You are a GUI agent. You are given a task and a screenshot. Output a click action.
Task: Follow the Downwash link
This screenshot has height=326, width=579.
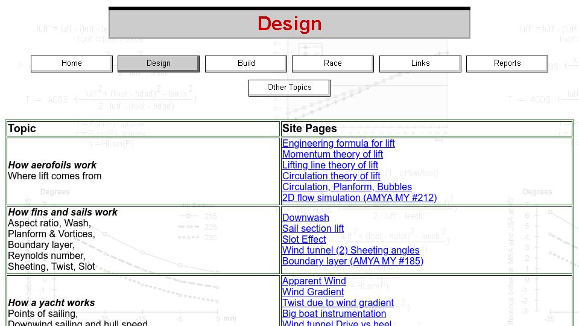[x=305, y=218]
